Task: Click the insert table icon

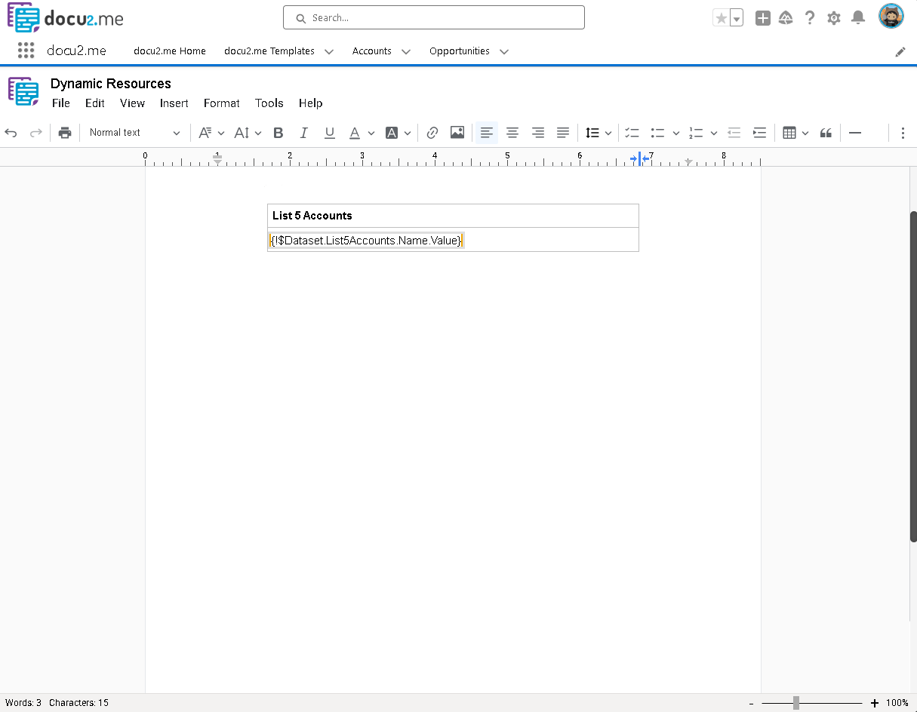Action: pos(789,133)
